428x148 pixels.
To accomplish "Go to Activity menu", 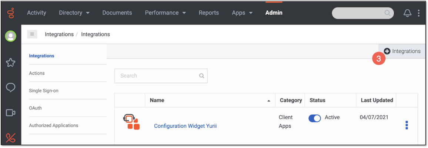I will tap(37, 13).
